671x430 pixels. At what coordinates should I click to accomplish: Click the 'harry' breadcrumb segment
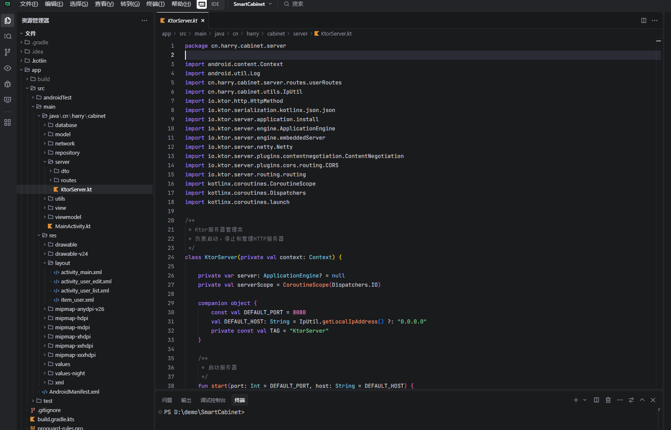click(x=252, y=33)
